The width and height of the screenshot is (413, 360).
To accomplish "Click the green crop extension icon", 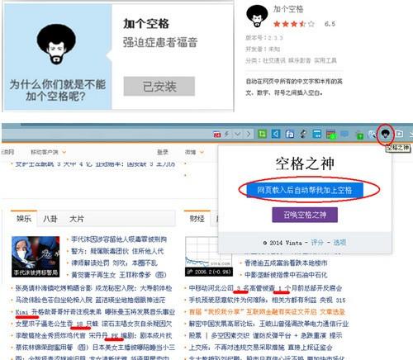I will point(262,134).
